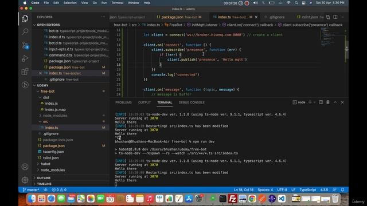
Task: Click errors and warnings count in status bar
Action: [59, 189]
